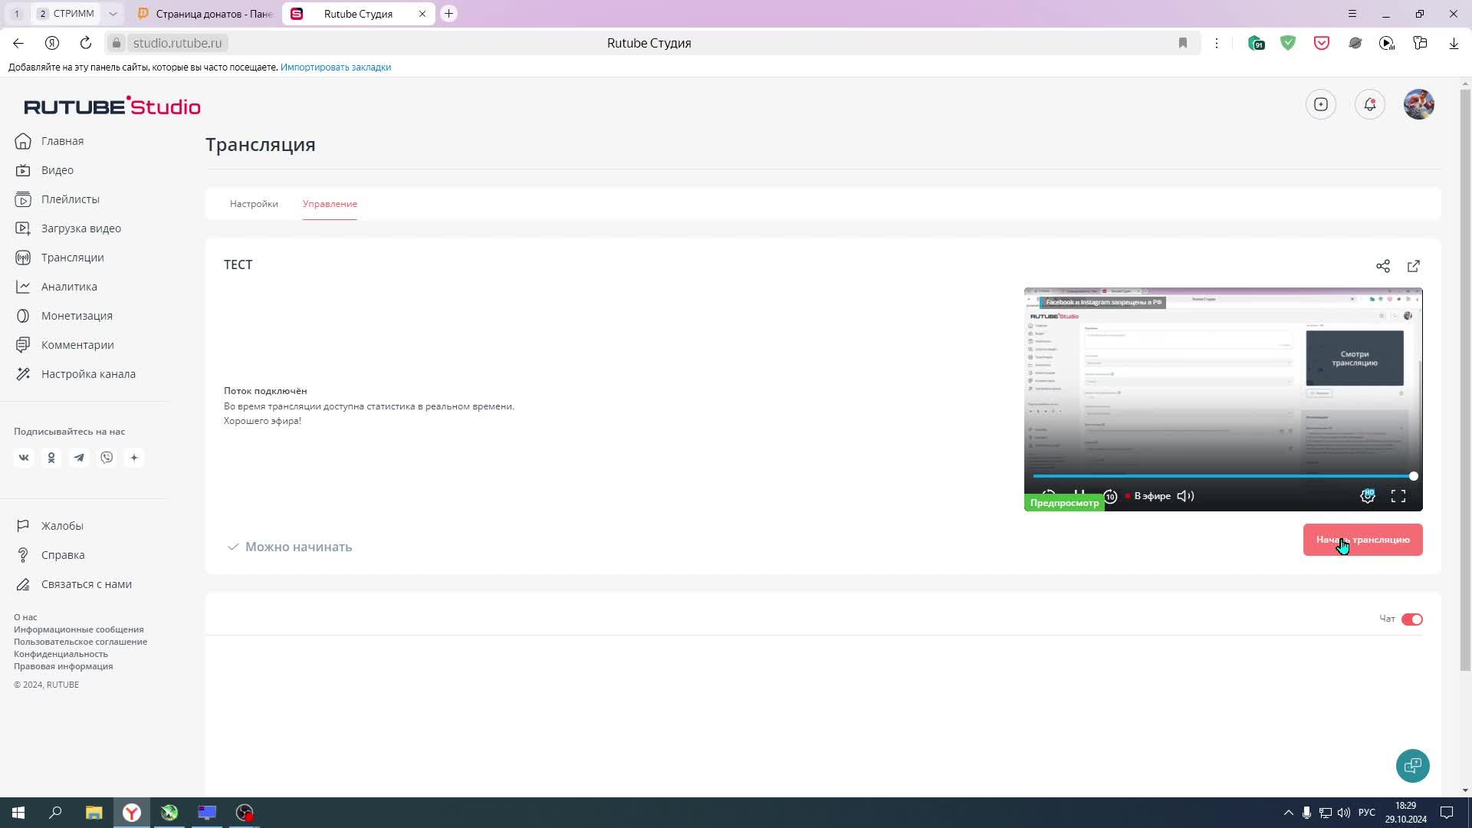Open the VK social link
The height and width of the screenshot is (828, 1472).
tap(24, 458)
